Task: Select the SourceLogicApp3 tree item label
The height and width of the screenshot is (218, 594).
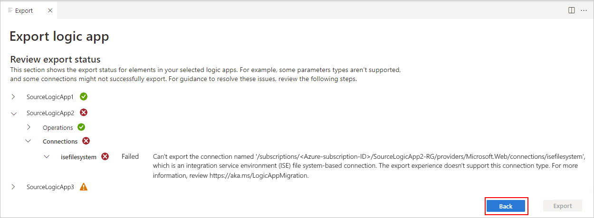Action: tap(50, 187)
